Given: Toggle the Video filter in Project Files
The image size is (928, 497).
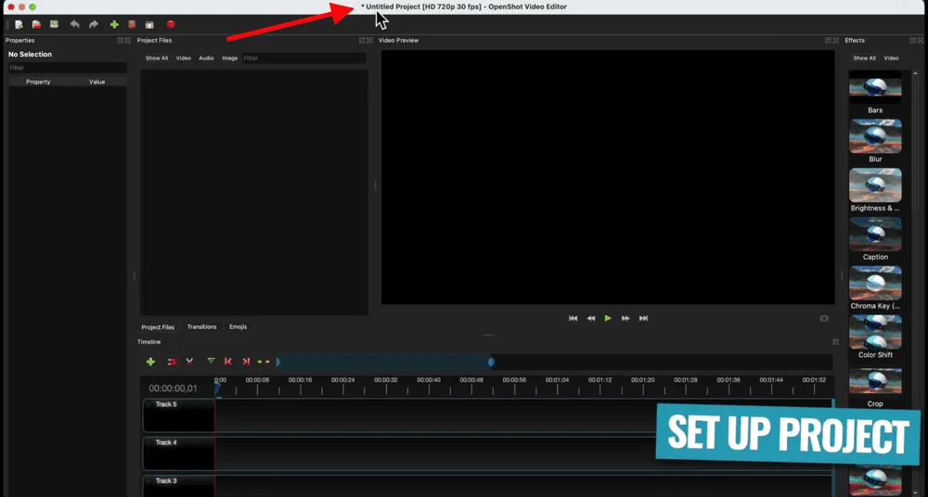Looking at the screenshot, I should tap(184, 58).
